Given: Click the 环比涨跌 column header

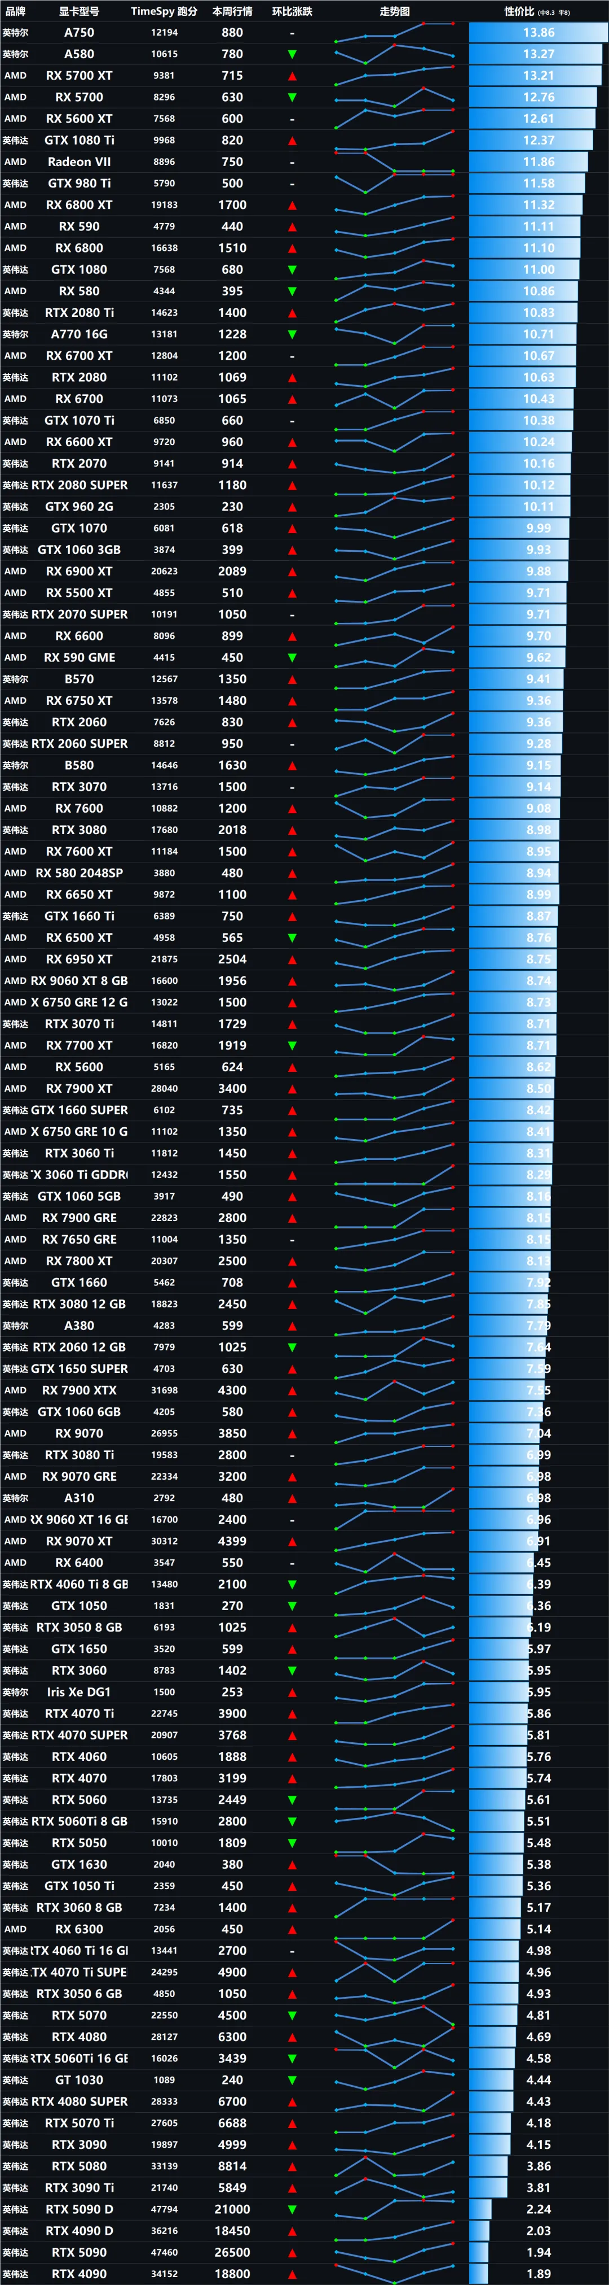Looking at the screenshot, I should click(x=292, y=11).
